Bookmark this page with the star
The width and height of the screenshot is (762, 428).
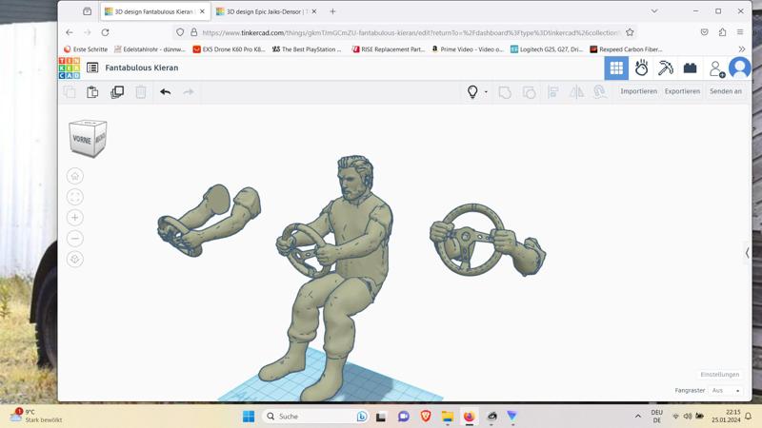pos(630,32)
